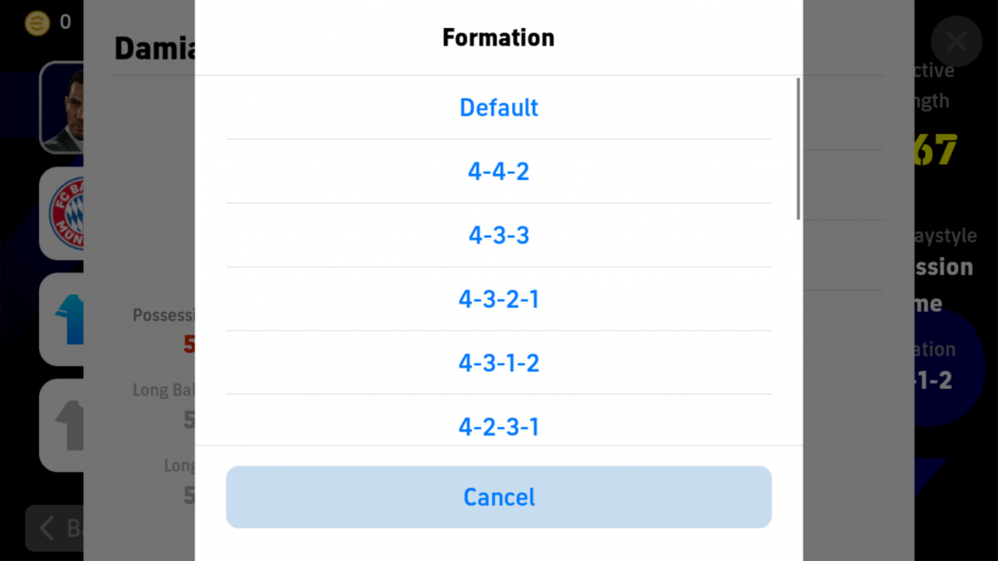Click the X close icon top right
998x561 pixels.
click(955, 41)
